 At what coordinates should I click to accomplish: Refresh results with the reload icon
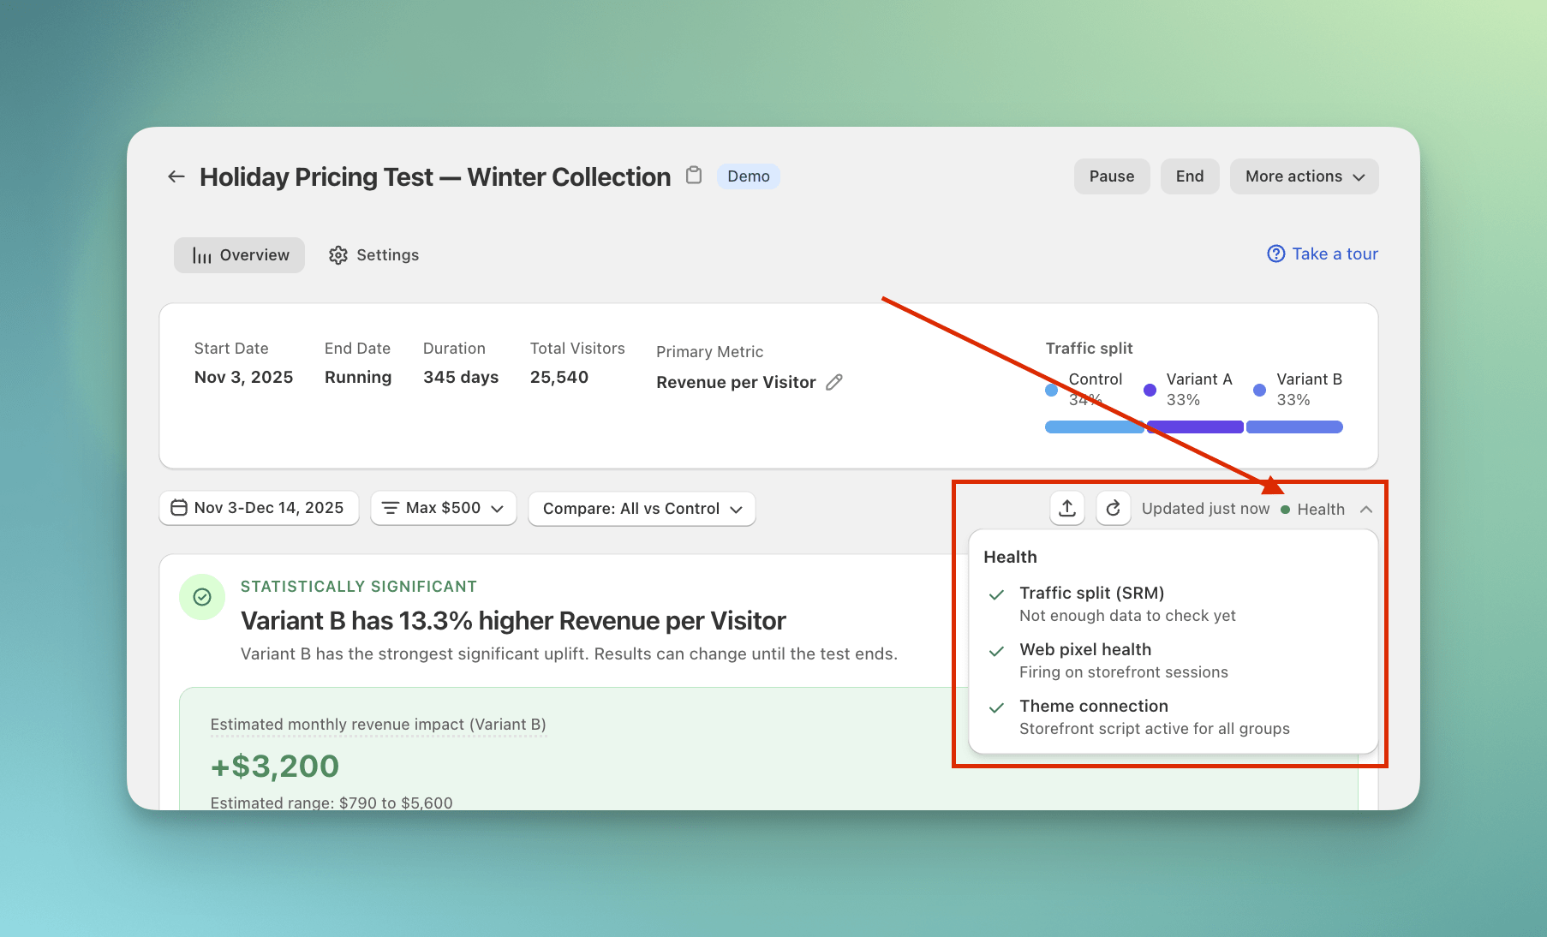[x=1114, y=509]
